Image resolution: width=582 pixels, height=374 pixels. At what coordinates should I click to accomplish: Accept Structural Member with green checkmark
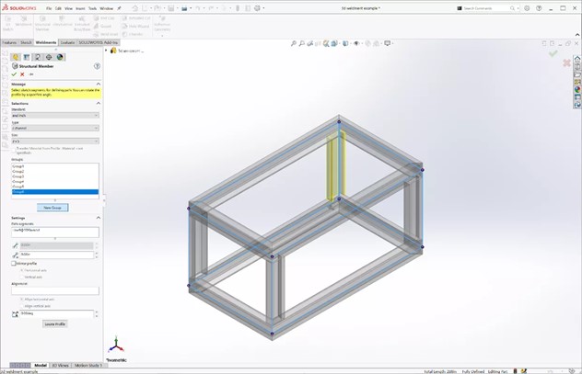tap(14, 74)
